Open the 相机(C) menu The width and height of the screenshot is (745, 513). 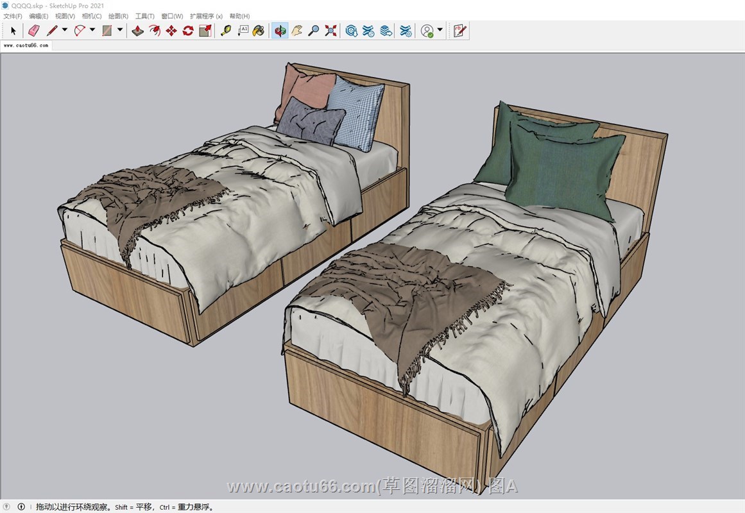pos(92,16)
